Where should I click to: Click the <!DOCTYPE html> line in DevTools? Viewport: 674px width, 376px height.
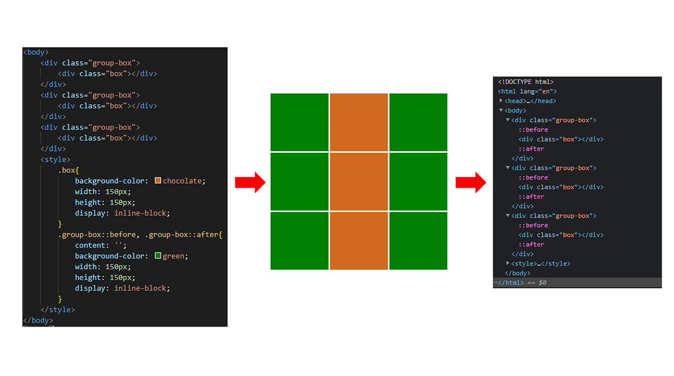[525, 81]
